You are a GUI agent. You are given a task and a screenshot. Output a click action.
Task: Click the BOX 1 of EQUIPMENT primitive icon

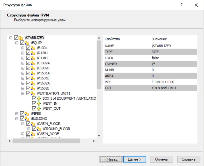point(39,99)
